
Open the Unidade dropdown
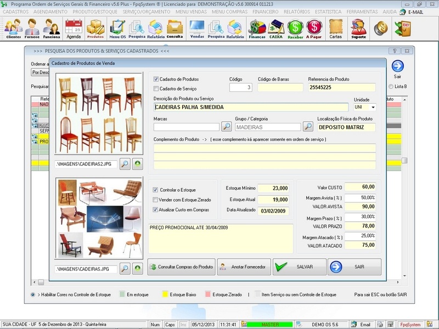pos(374,107)
